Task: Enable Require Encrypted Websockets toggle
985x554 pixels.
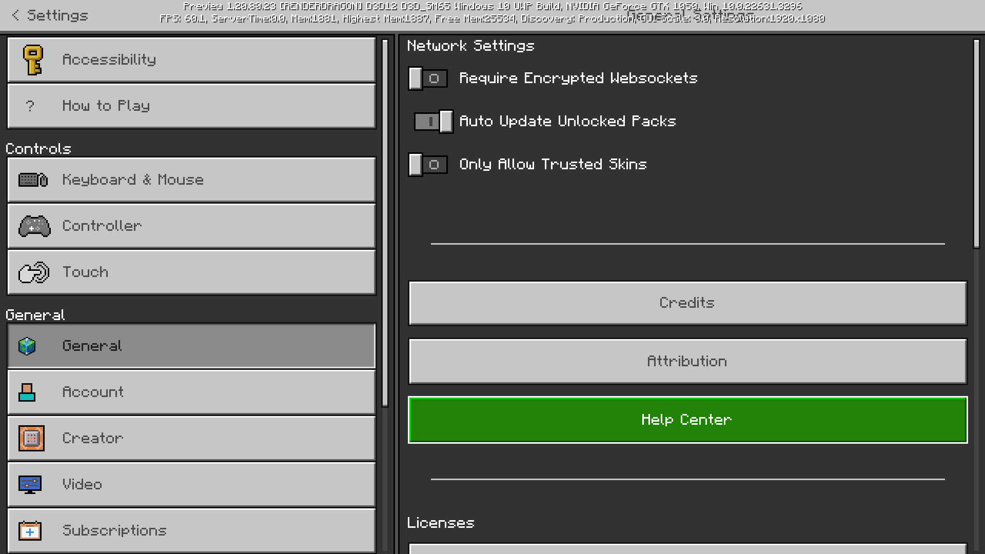Action: pyautogui.click(x=428, y=78)
